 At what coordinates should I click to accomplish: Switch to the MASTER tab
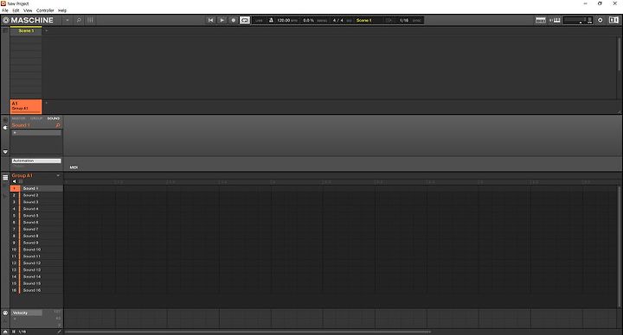tap(18, 118)
